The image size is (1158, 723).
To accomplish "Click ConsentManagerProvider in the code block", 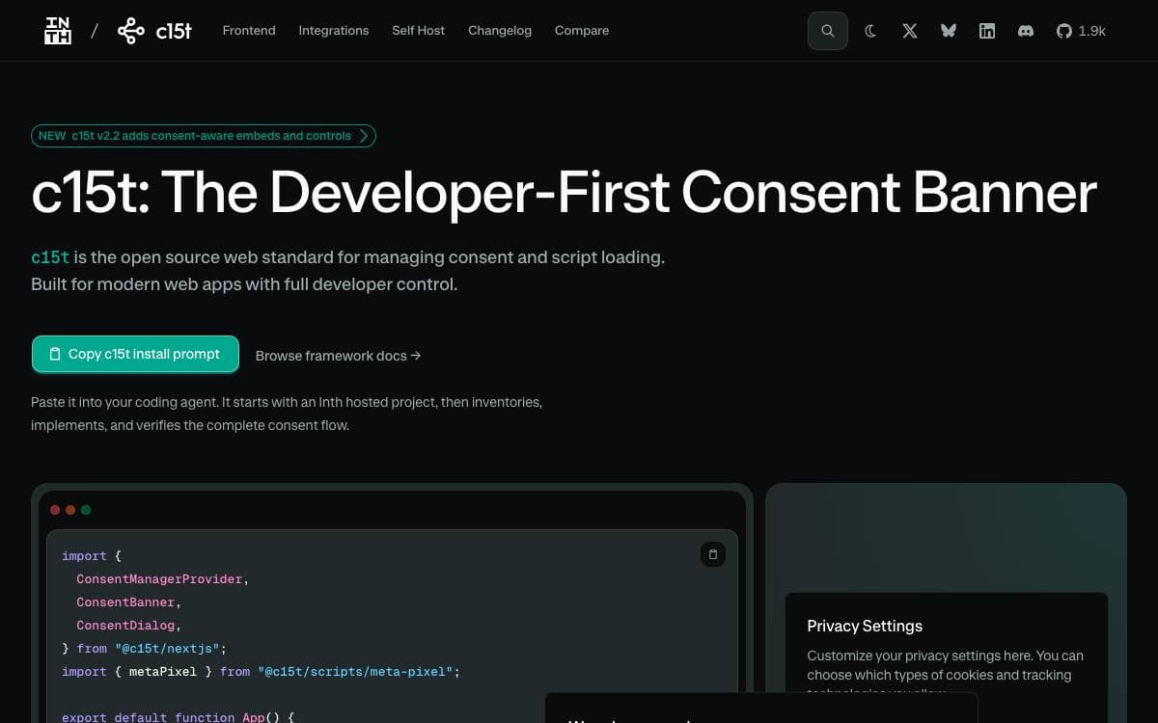I will [162, 579].
